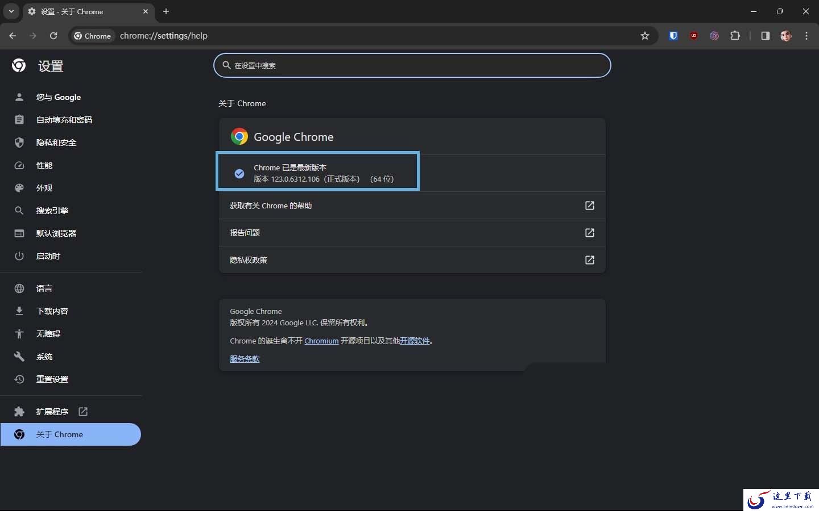Restore down the Chrome window
Screen dimensions: 819x511
coord(780,11)
